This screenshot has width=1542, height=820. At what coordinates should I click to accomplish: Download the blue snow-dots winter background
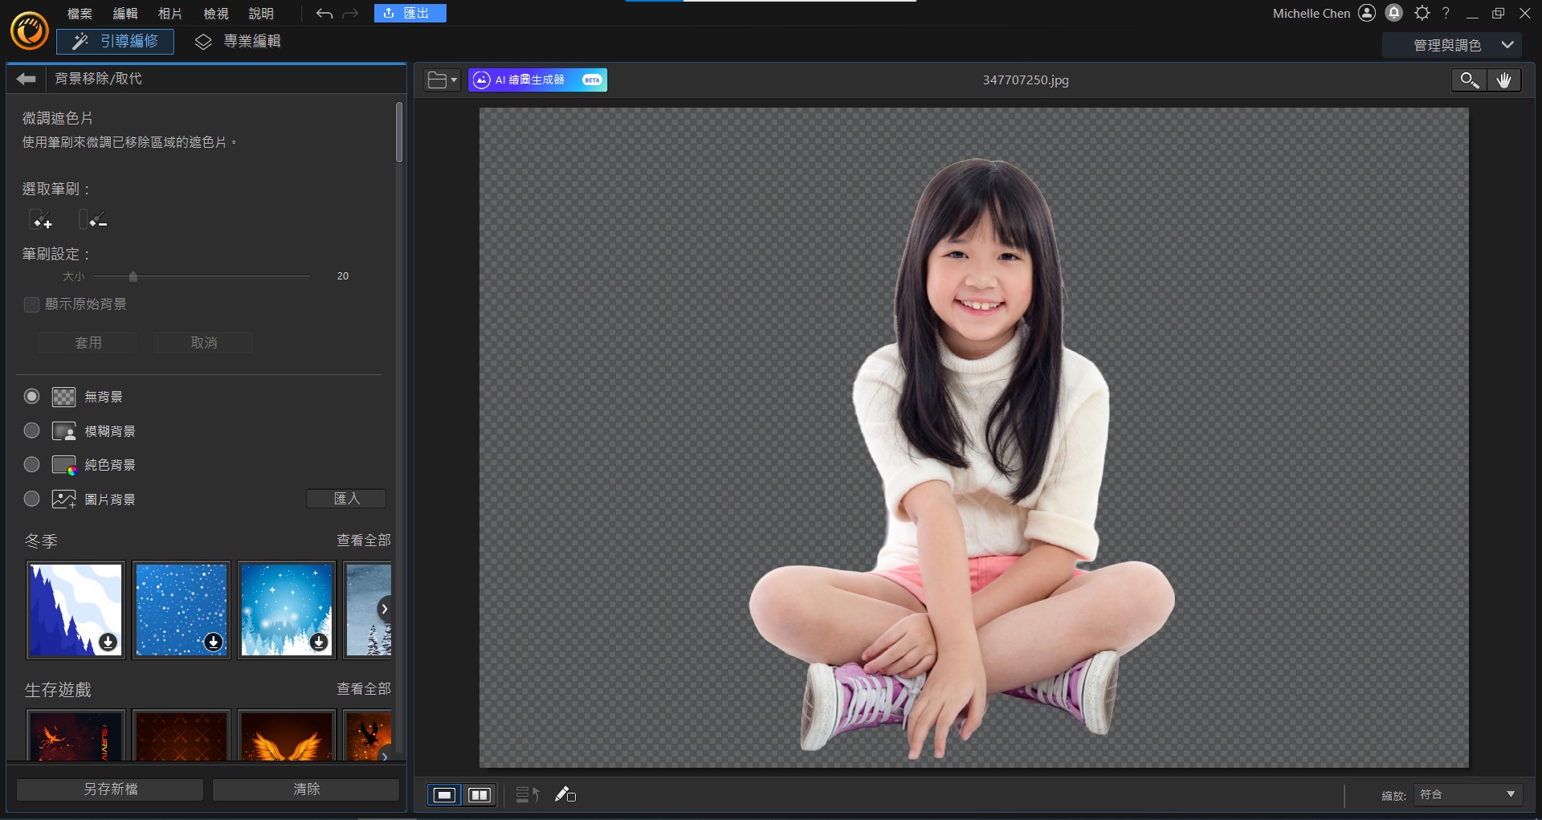tap(213, 642)
